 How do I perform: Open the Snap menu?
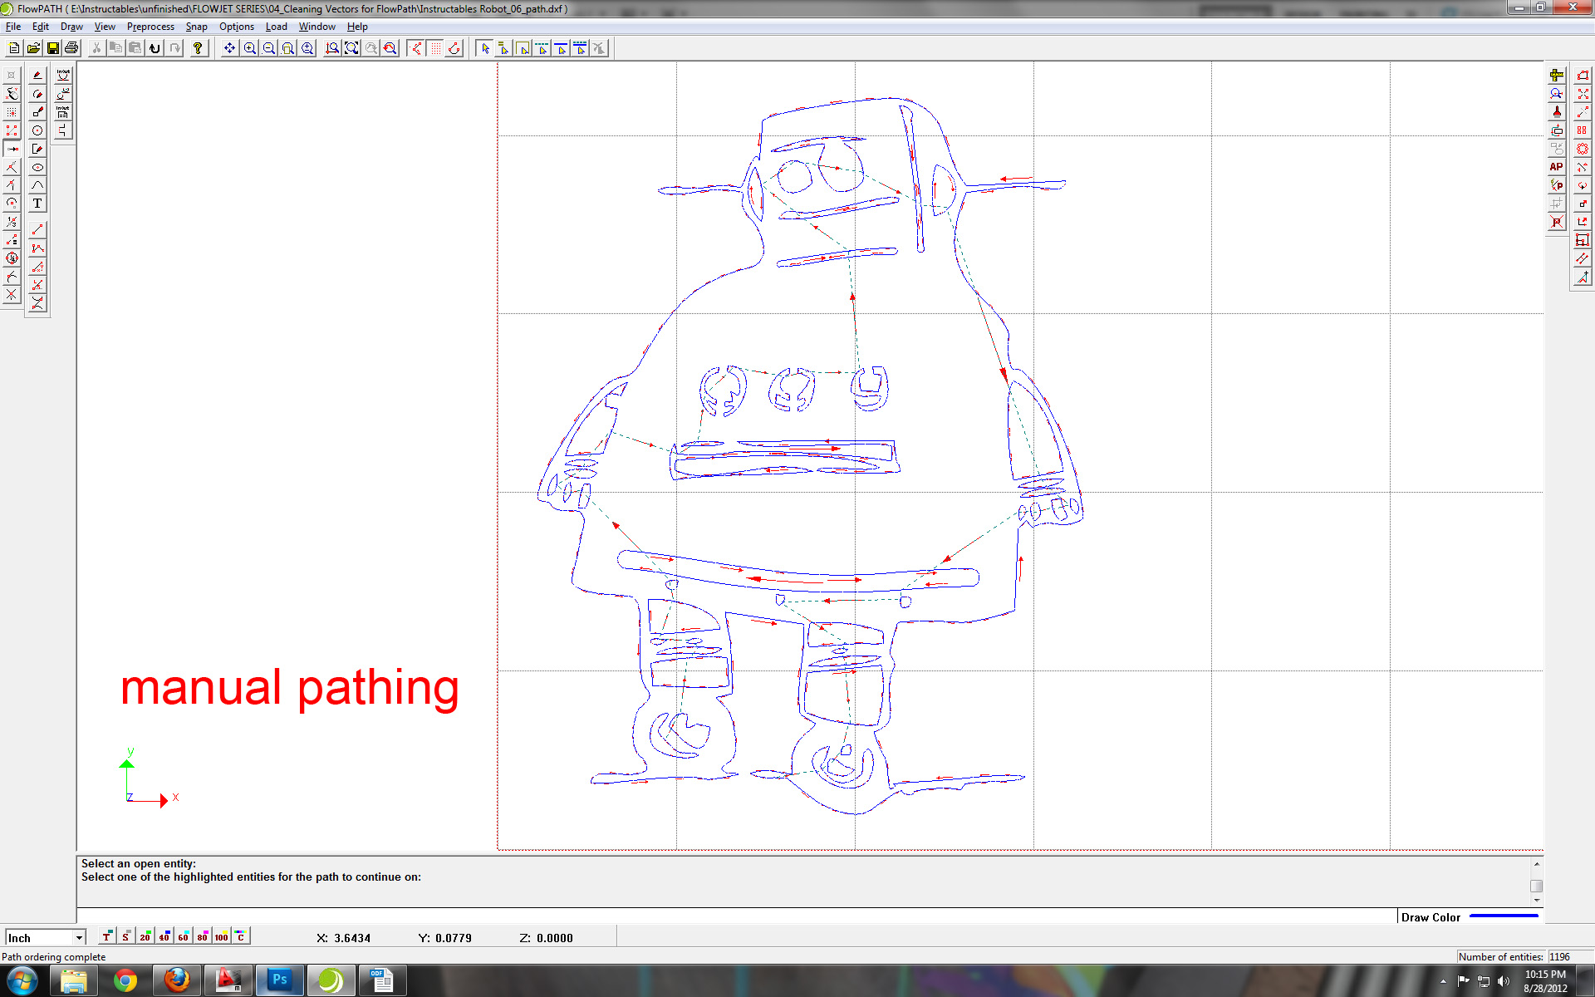[196, 27]
